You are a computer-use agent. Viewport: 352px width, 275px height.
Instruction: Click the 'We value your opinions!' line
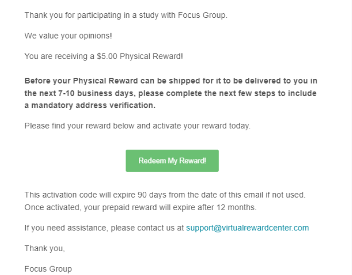[68, 36]
